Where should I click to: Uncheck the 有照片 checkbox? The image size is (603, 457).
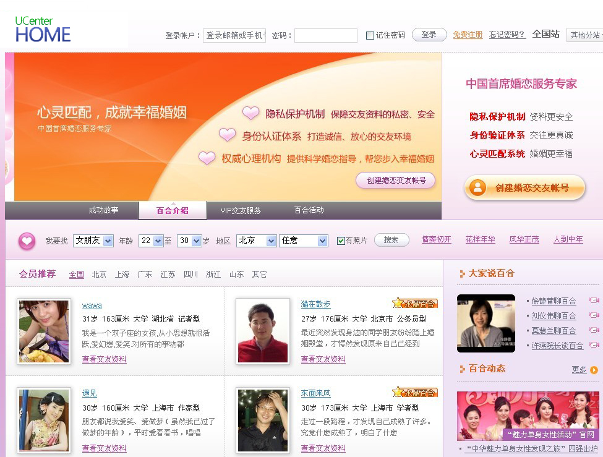(x=340, y=241)
